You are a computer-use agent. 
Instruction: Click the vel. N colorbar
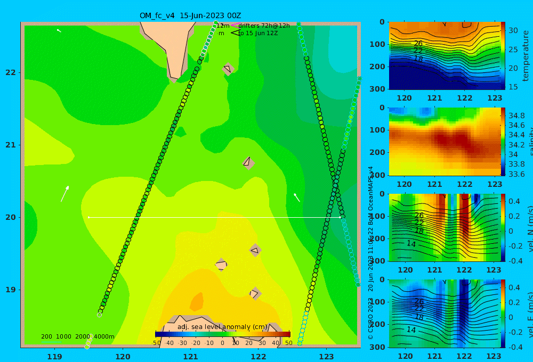point(503,227)
